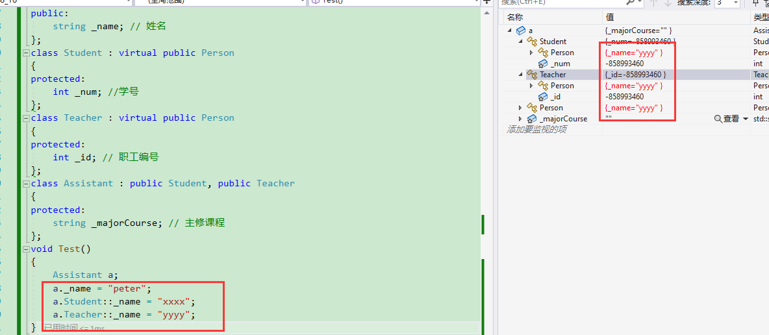
Task: Expand the _majorCourse watch entry
Action: (521, 119)
